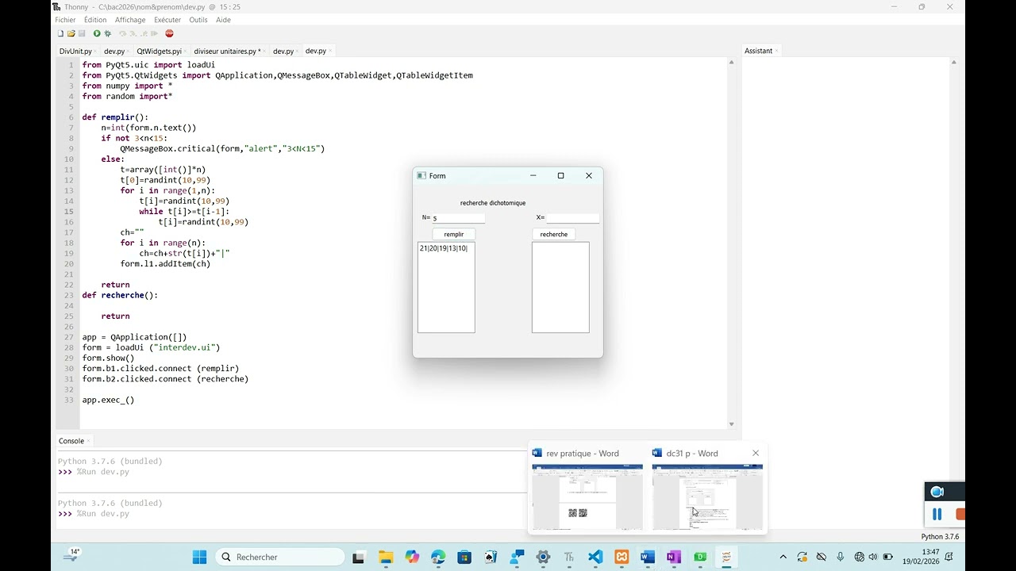Open Visual Studio Code from the taskbar
This screenshot has width=1016, height=571.
pyautogui.click(x=595, y=557)
